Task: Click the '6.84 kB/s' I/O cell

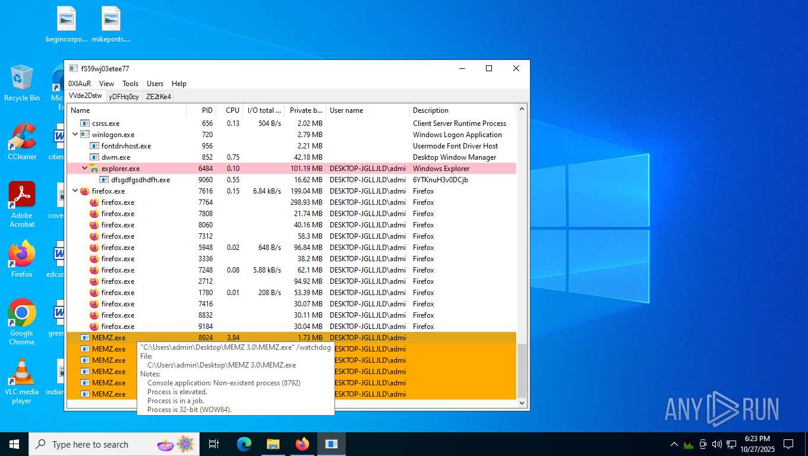Action: [267, 191]
